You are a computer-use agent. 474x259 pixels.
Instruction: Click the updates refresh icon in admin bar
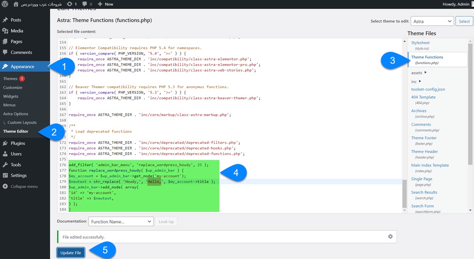(70, 4)
